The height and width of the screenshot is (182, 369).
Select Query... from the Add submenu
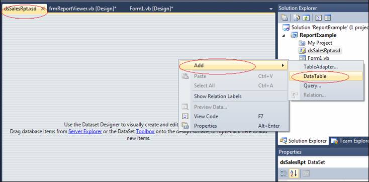pos(326,85)
